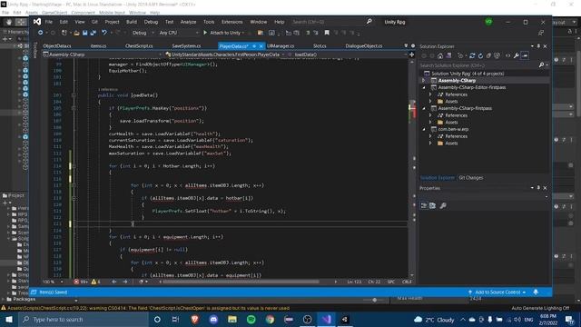
Task: Click the Property Pages wrench in Properties panel
Action: coord(443,206)
